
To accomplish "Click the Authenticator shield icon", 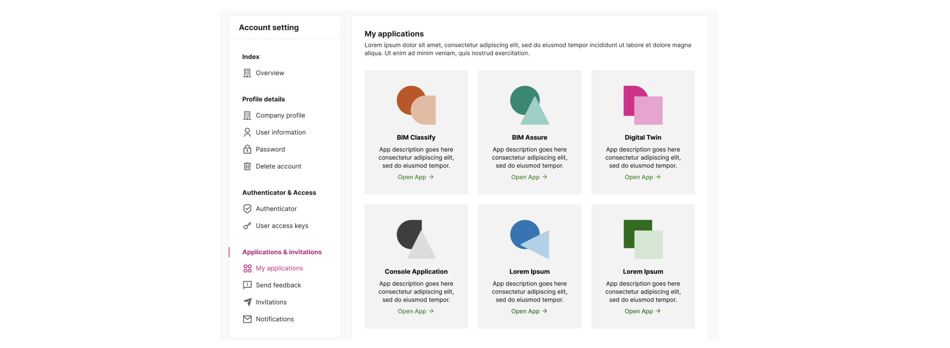I will pos(247,209).
